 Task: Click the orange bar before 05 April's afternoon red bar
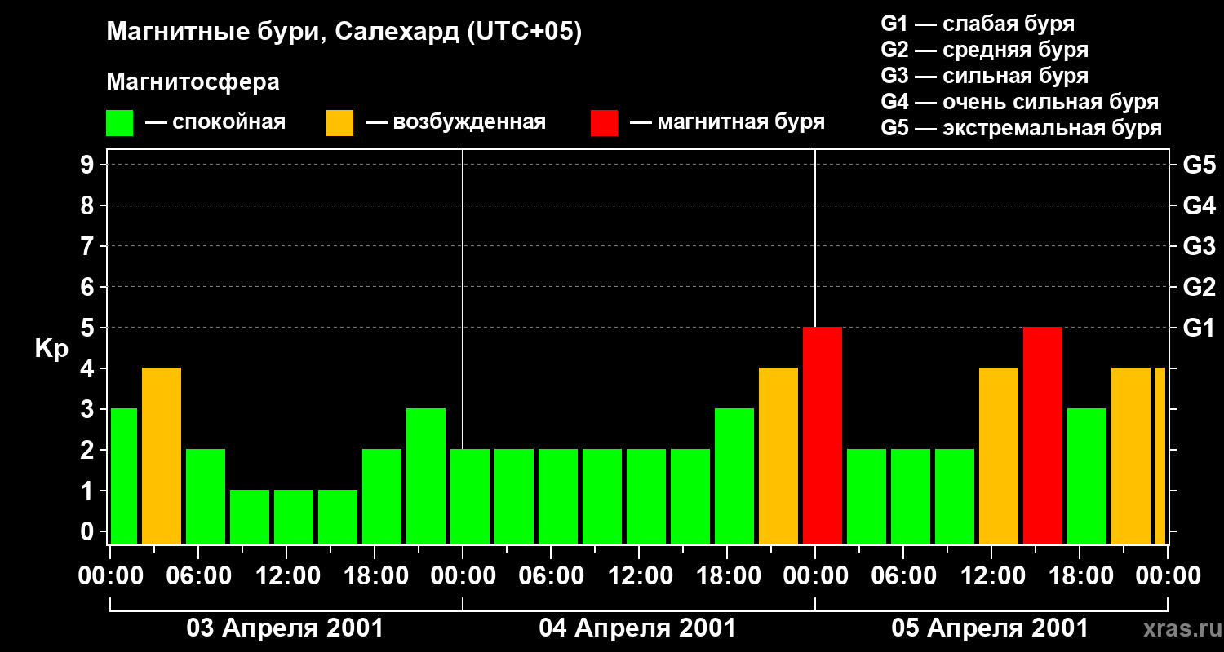[x=999, y=456]
